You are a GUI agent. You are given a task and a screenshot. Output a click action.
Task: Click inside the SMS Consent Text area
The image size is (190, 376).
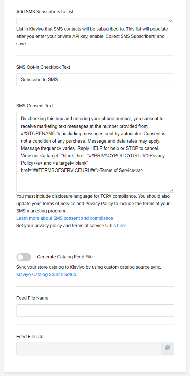pyautogui.click(x=95, y=152)
